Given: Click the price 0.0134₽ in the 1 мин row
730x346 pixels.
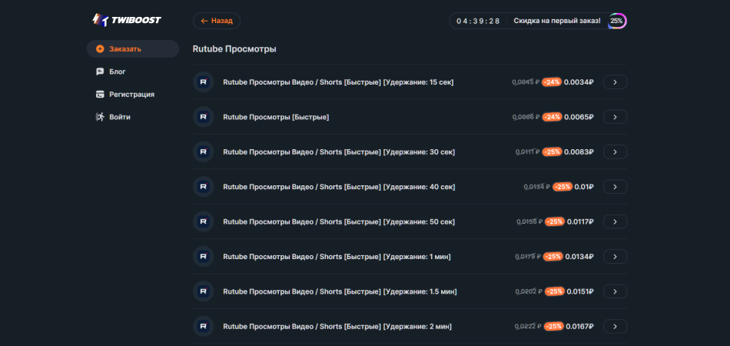Looking at the screenshot, I should (579, 257).
